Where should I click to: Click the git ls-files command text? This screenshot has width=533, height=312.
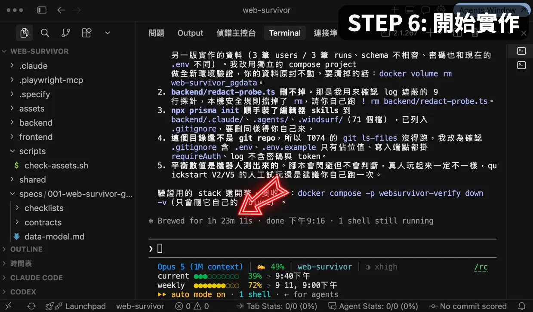370,138
